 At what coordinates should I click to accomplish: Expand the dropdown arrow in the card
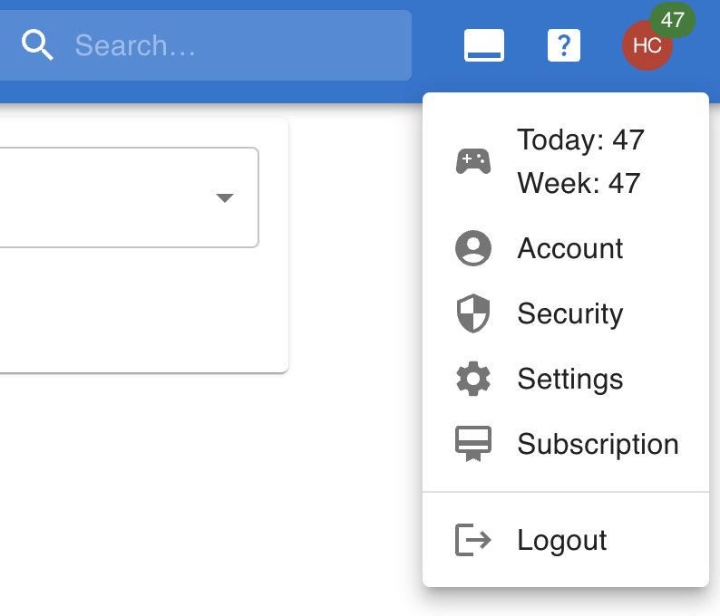point(225,197)
